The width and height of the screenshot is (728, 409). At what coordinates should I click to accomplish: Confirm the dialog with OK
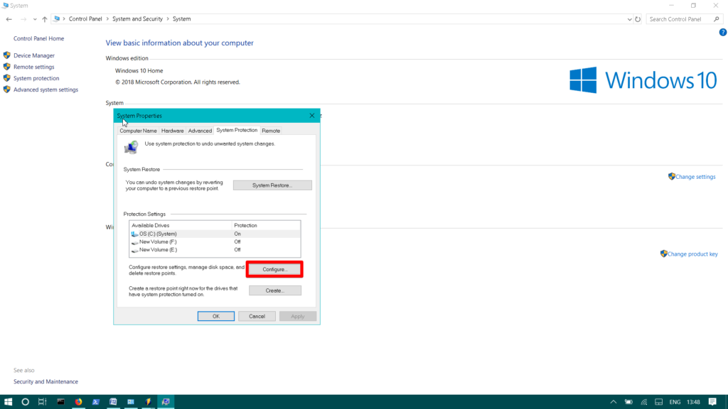pos(216,316)
